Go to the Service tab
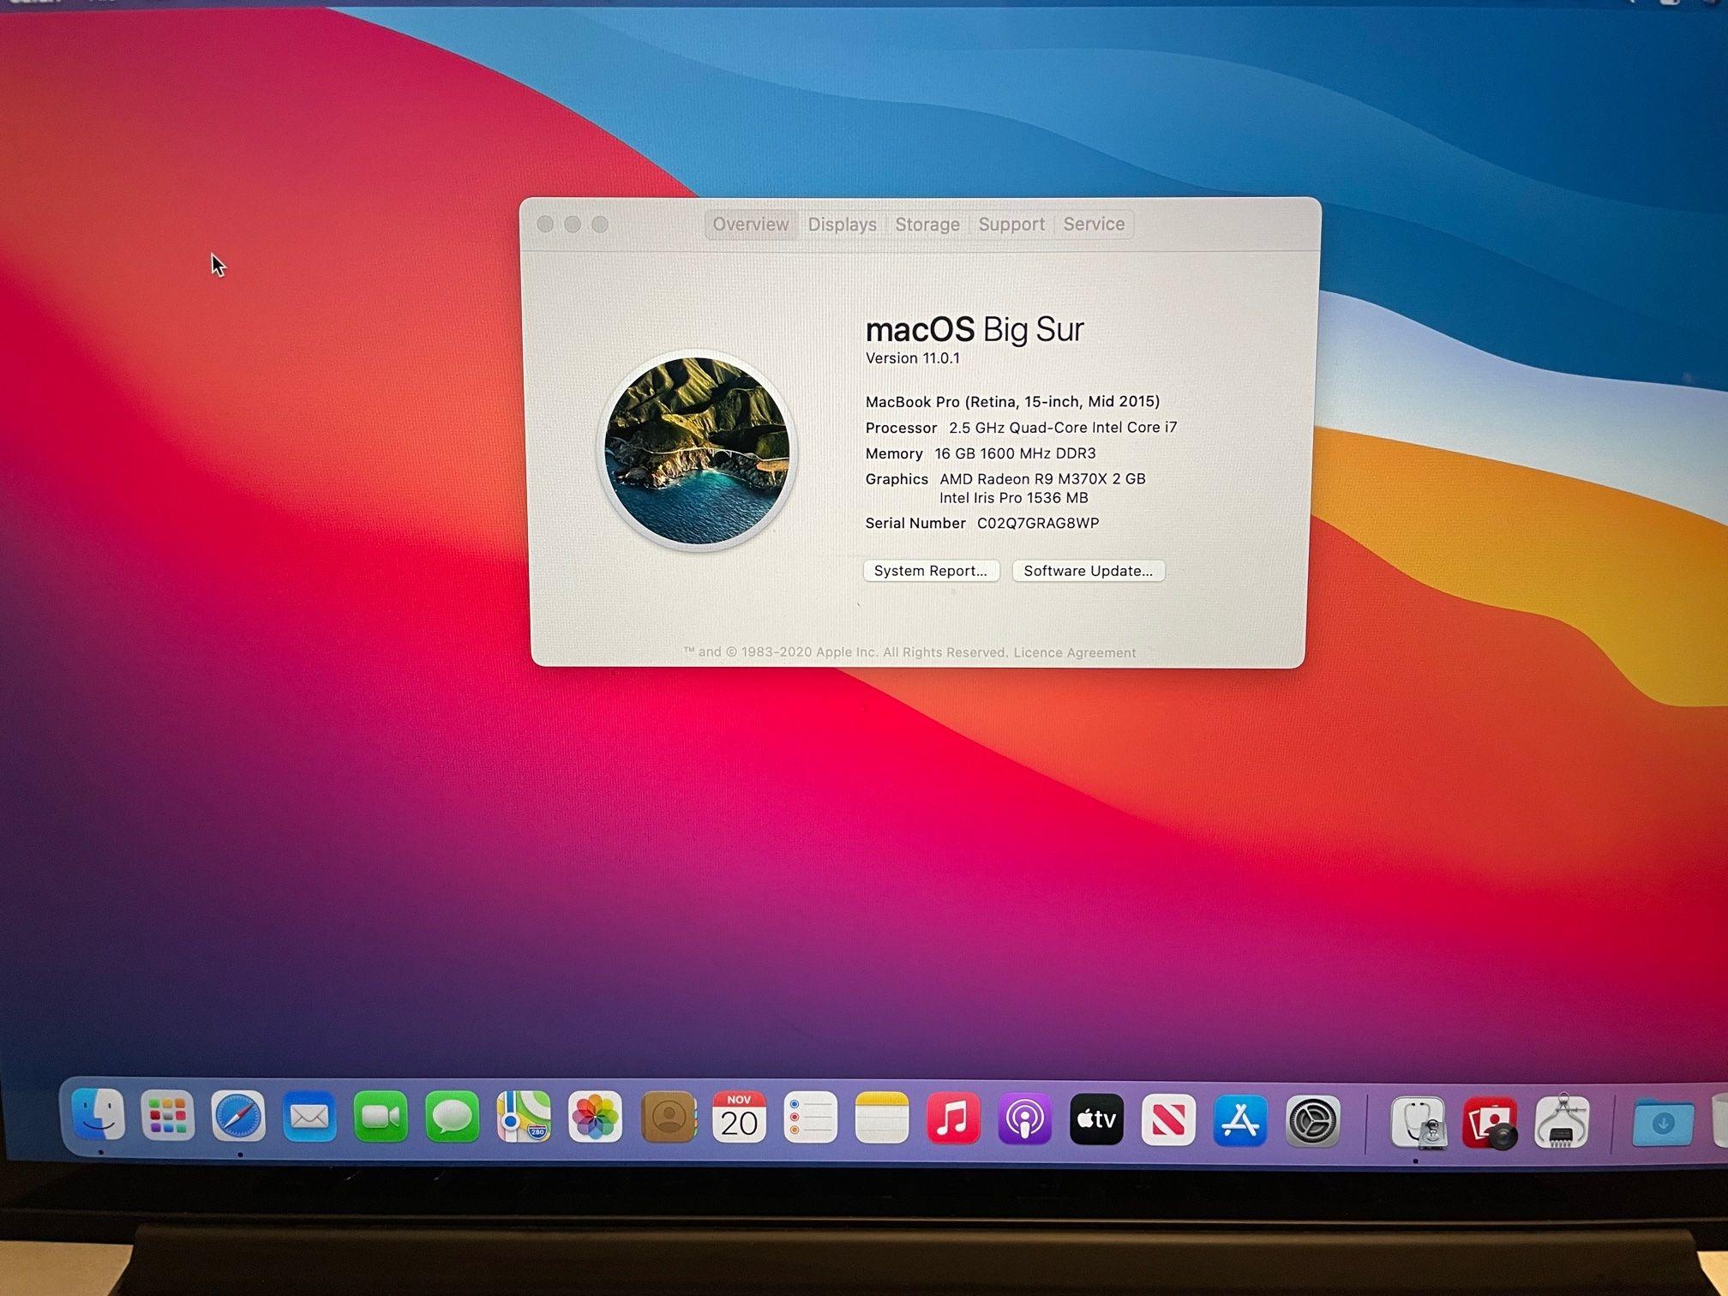This screenshot has height=1296, width=1728. (1094, 224)
